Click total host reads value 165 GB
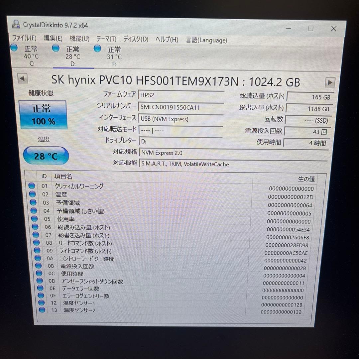The width and height of the screenshot is (359, 359). coord(310,97)
